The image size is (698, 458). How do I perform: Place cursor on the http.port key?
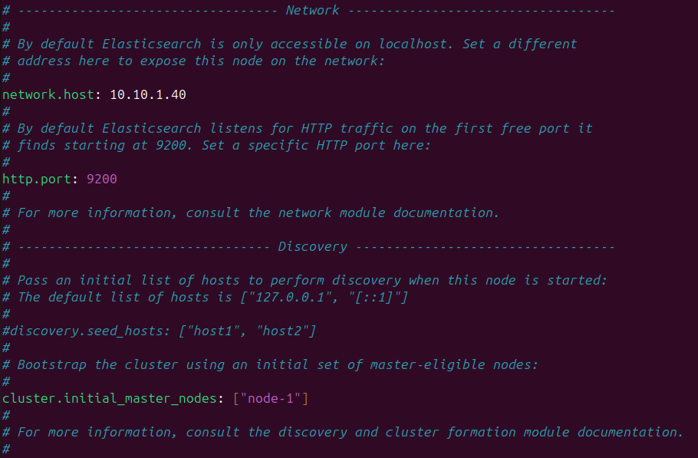coord(40,179)
